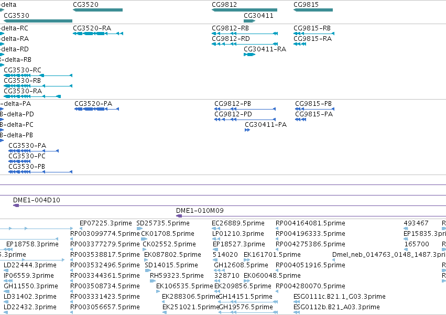The image size is (446, 315).
Task: Click EST CK02552.5prime
Action: pos(169,244)
